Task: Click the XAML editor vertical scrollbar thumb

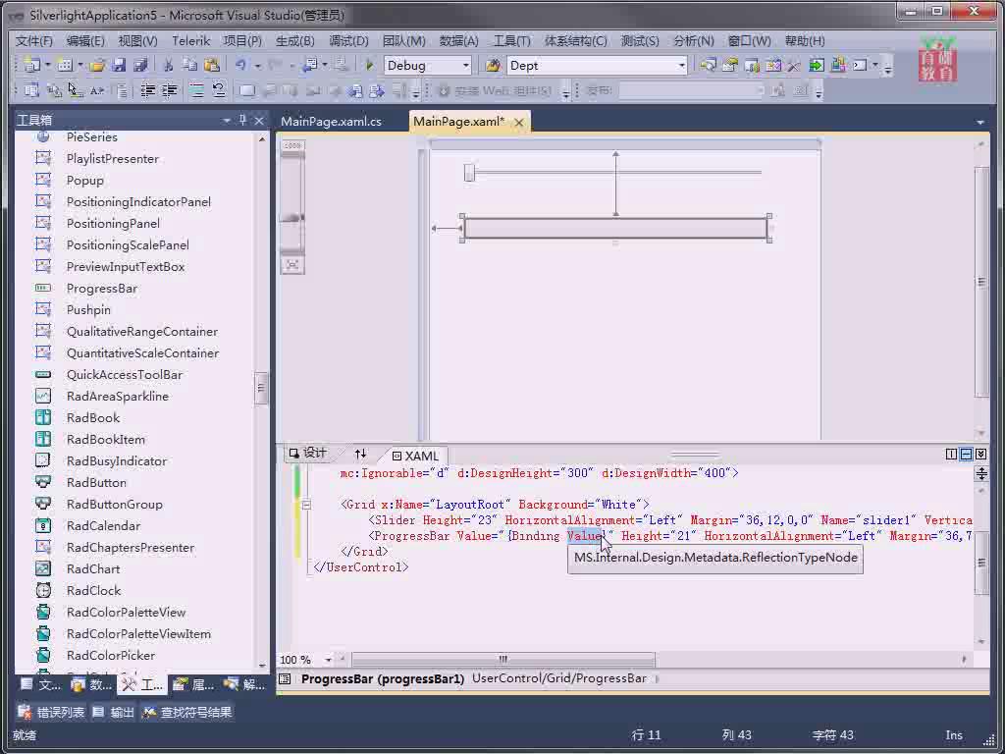Action: [x=980, y=563]
